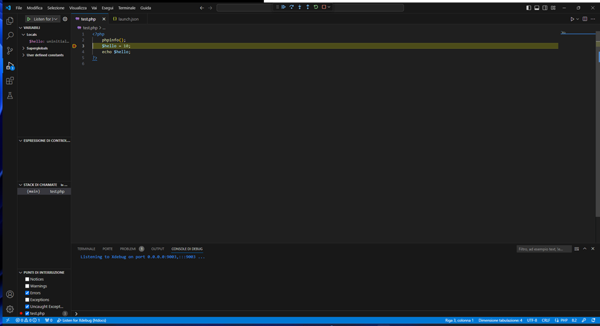Customize layout icon in title bar
600x326 pixels.
(553, 7)
